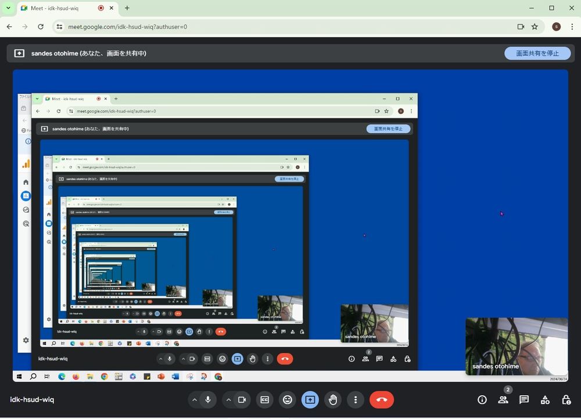Leave the call with the red hang-up button
This screenshot has height=419, width=581.
(x=381, y=400)
